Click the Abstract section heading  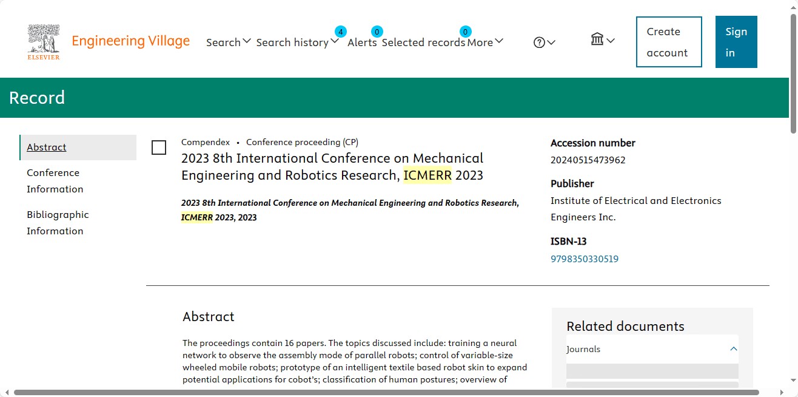click(209, 317)
